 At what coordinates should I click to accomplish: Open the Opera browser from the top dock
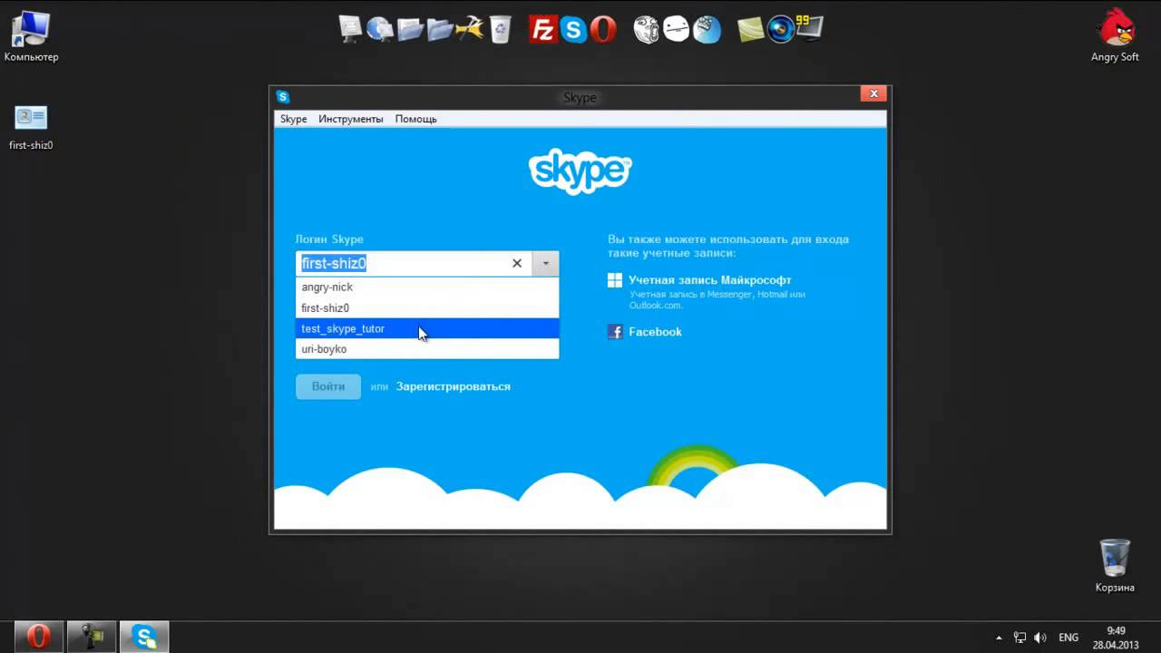point(603,30)
